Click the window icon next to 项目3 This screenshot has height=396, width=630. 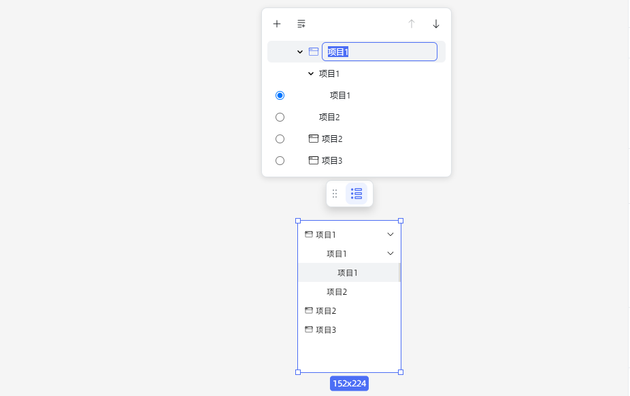pyautogui.click(x=312, y=160)
